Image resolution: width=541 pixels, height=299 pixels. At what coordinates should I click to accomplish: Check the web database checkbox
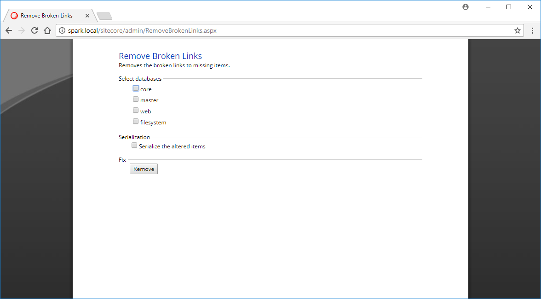136,110
